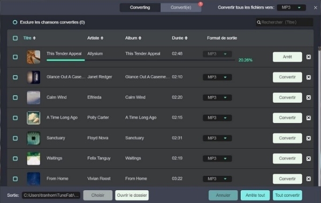
Task: Open format dropdown for Glance Out A Casement
Action: point(217,77)
